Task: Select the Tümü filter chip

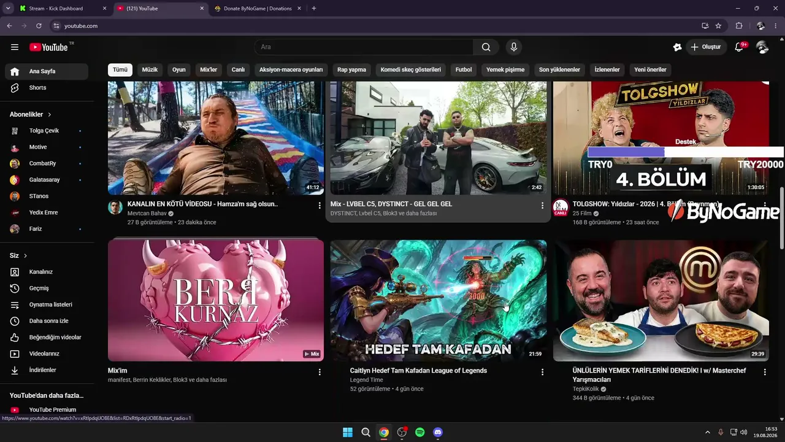Action: 120,70
